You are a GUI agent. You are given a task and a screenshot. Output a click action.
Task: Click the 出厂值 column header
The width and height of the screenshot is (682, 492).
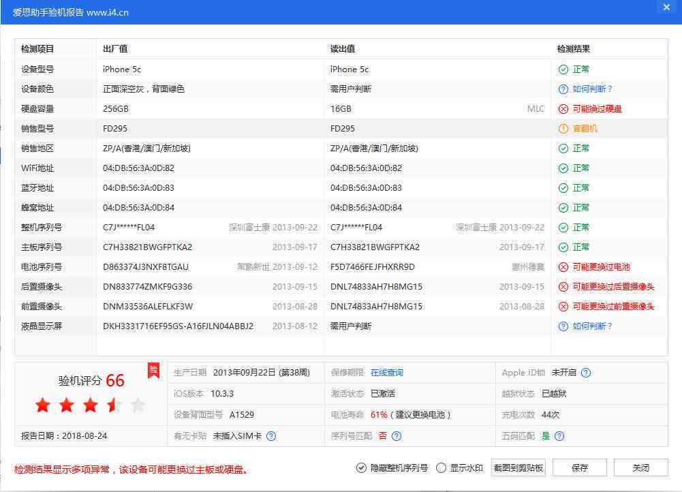point(115,49)
